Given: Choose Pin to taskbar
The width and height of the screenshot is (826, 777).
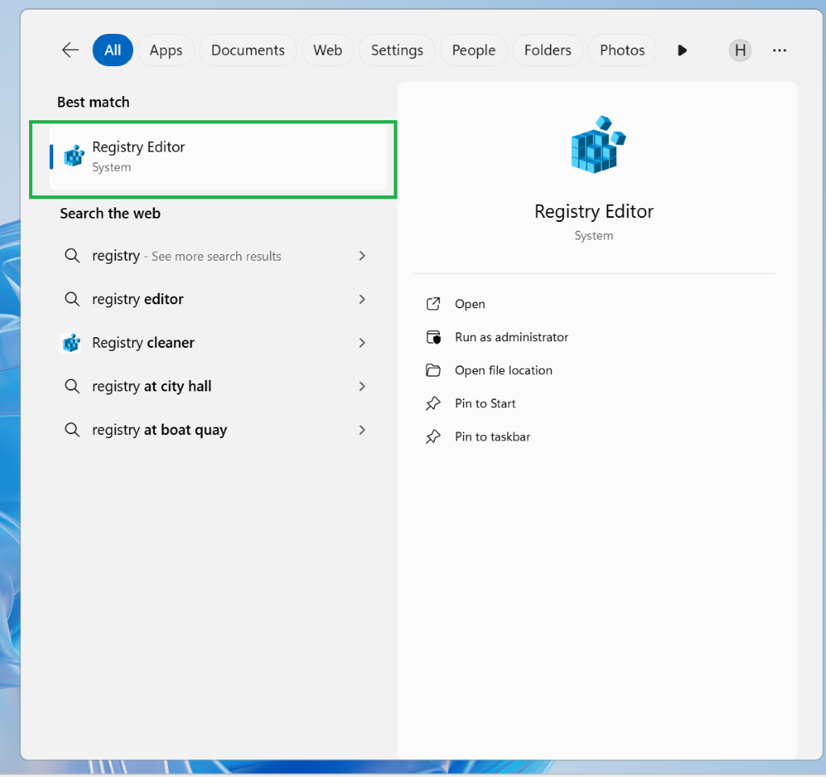Looking at the screenshot, I should click(493, 437).
